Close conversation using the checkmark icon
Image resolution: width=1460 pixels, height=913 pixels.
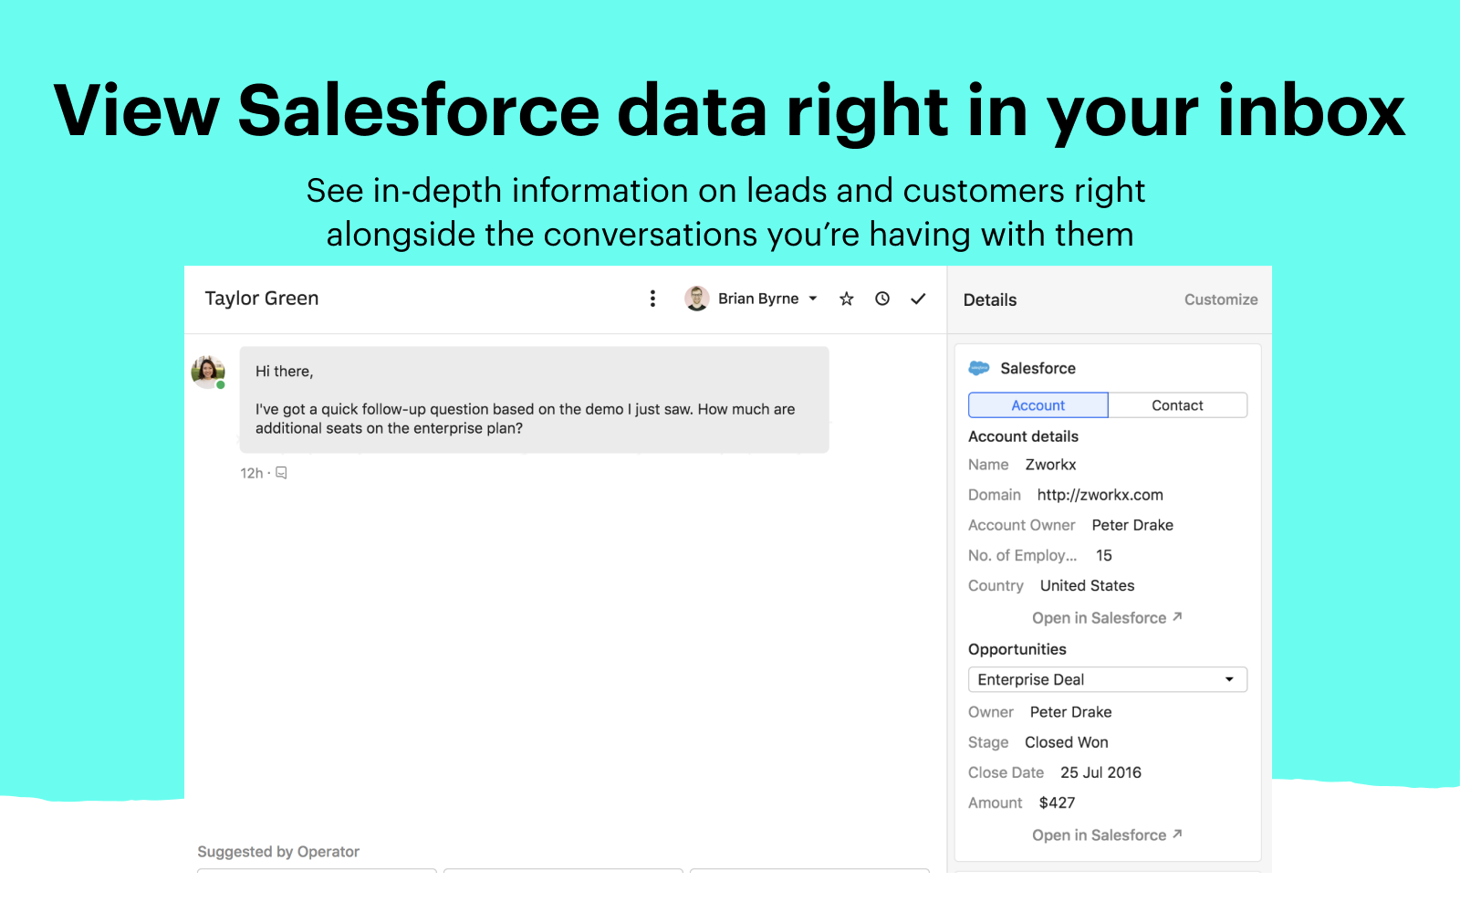(918, 299)
